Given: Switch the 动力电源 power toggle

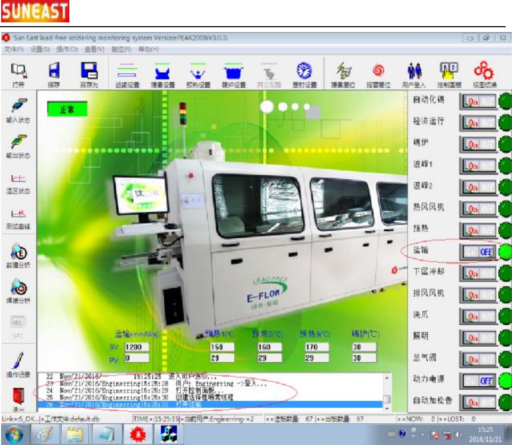Looking at the screenshot, I should 479,381.
